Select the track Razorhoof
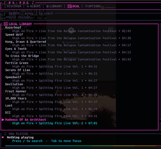161x149 pixels. coord(13,27)
